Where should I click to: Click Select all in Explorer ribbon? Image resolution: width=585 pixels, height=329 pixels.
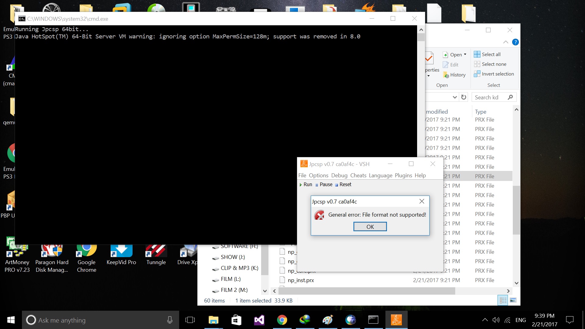coord(487,54)
